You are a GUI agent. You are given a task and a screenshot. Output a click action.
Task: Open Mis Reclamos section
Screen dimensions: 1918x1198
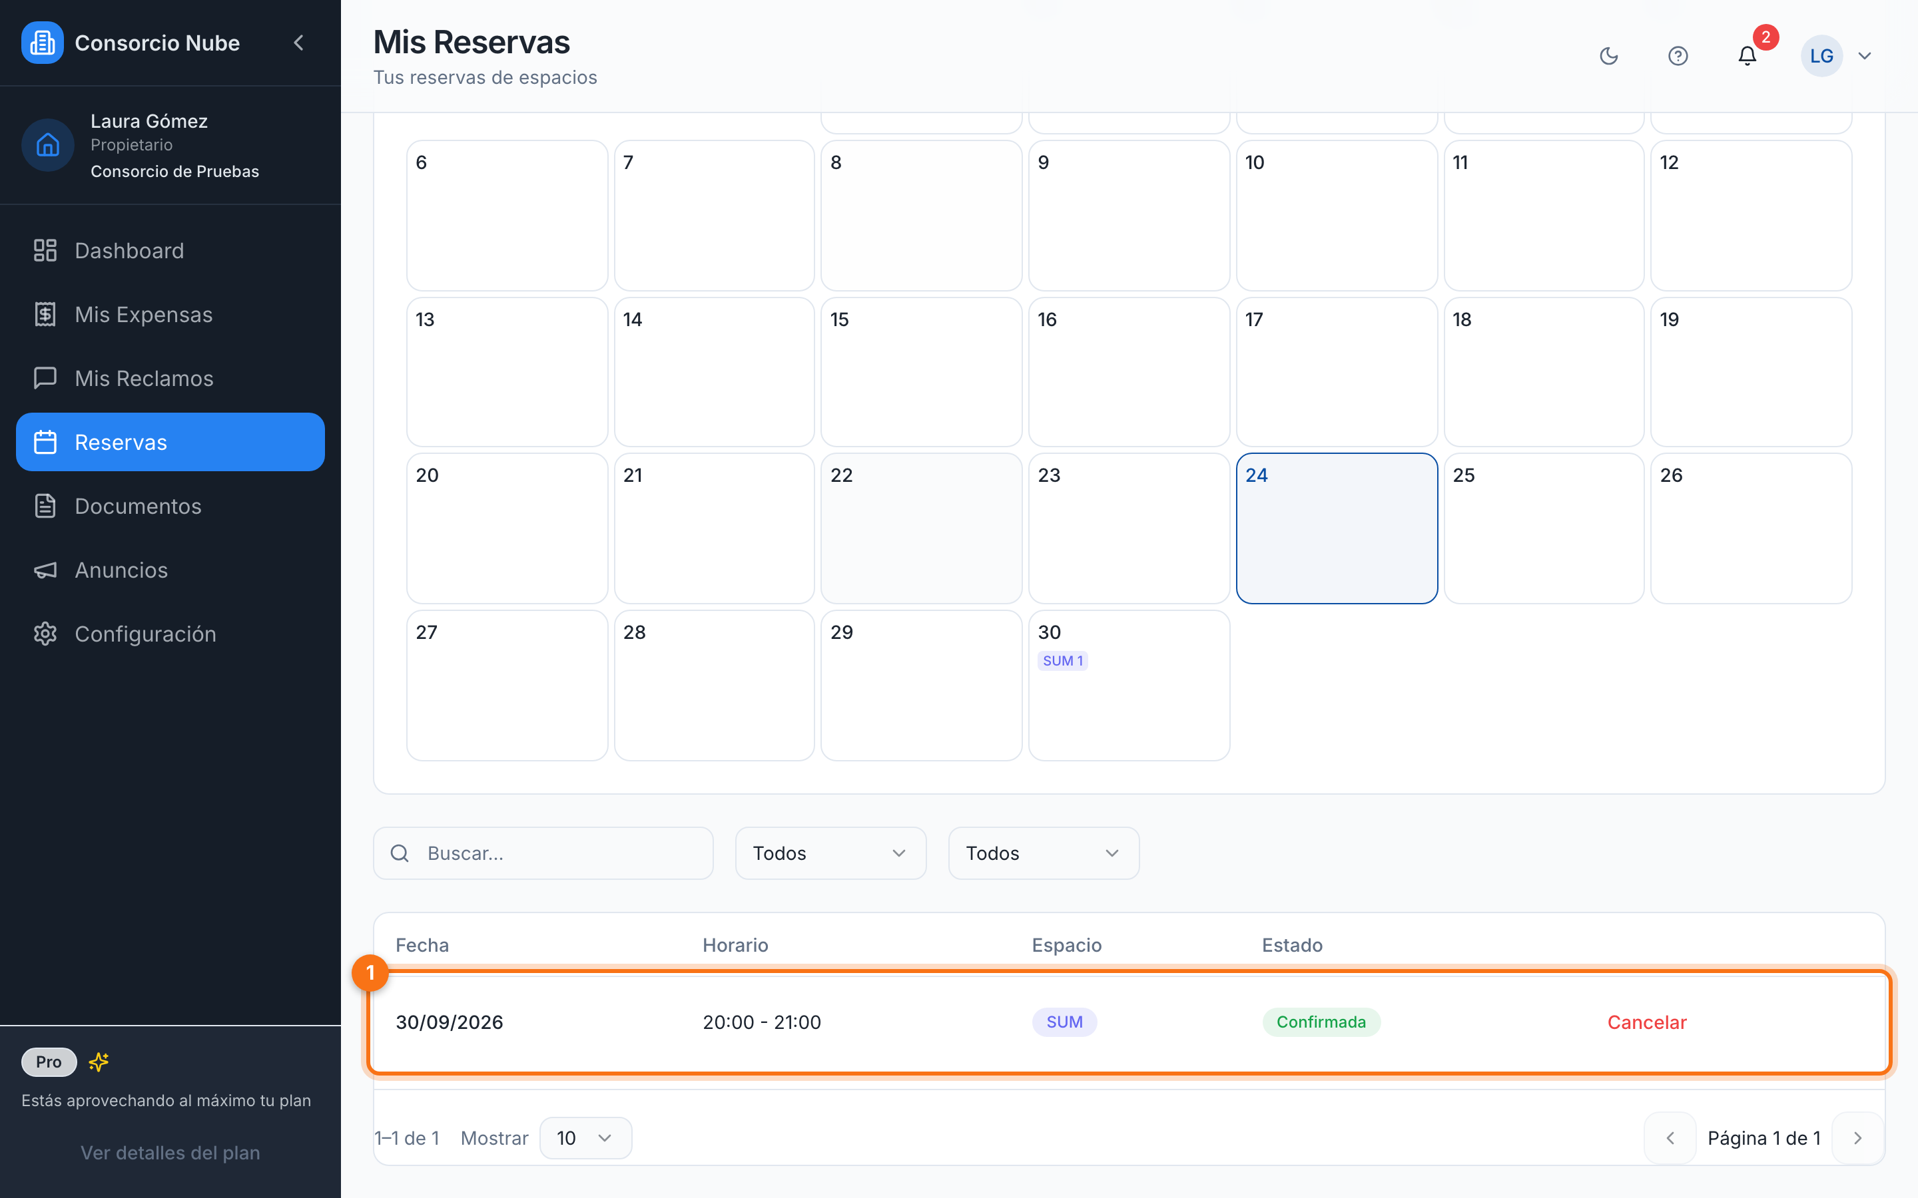coord(170,378)
